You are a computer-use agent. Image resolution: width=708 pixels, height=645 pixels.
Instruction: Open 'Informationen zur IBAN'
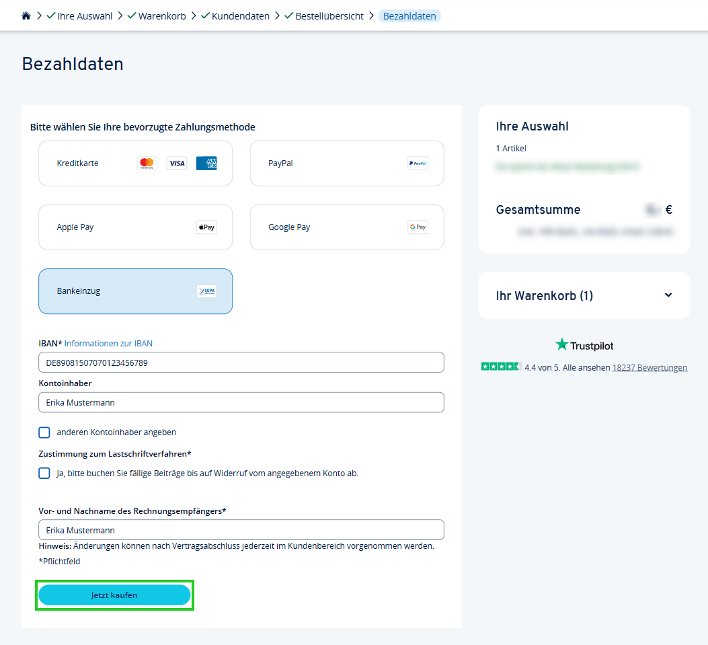click(110, 343)
